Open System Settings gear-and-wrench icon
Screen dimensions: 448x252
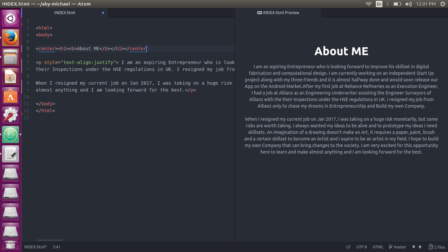pyautogui.click(x=10, y=115)
